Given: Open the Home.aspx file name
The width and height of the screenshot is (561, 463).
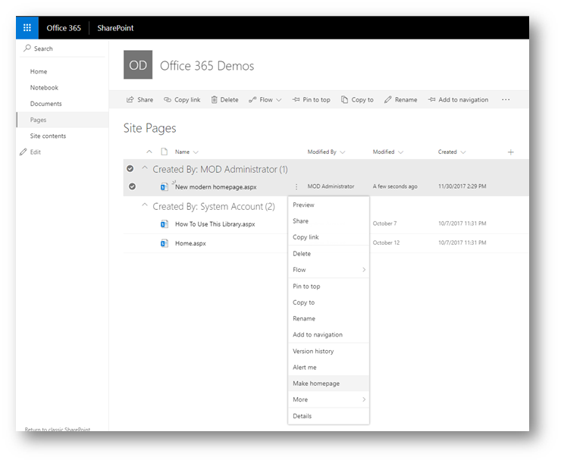Looking at the screenshot, I should [190, 243].
